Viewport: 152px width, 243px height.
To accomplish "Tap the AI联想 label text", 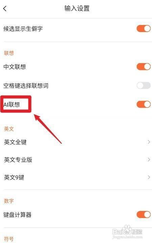I will coord(11,105).
